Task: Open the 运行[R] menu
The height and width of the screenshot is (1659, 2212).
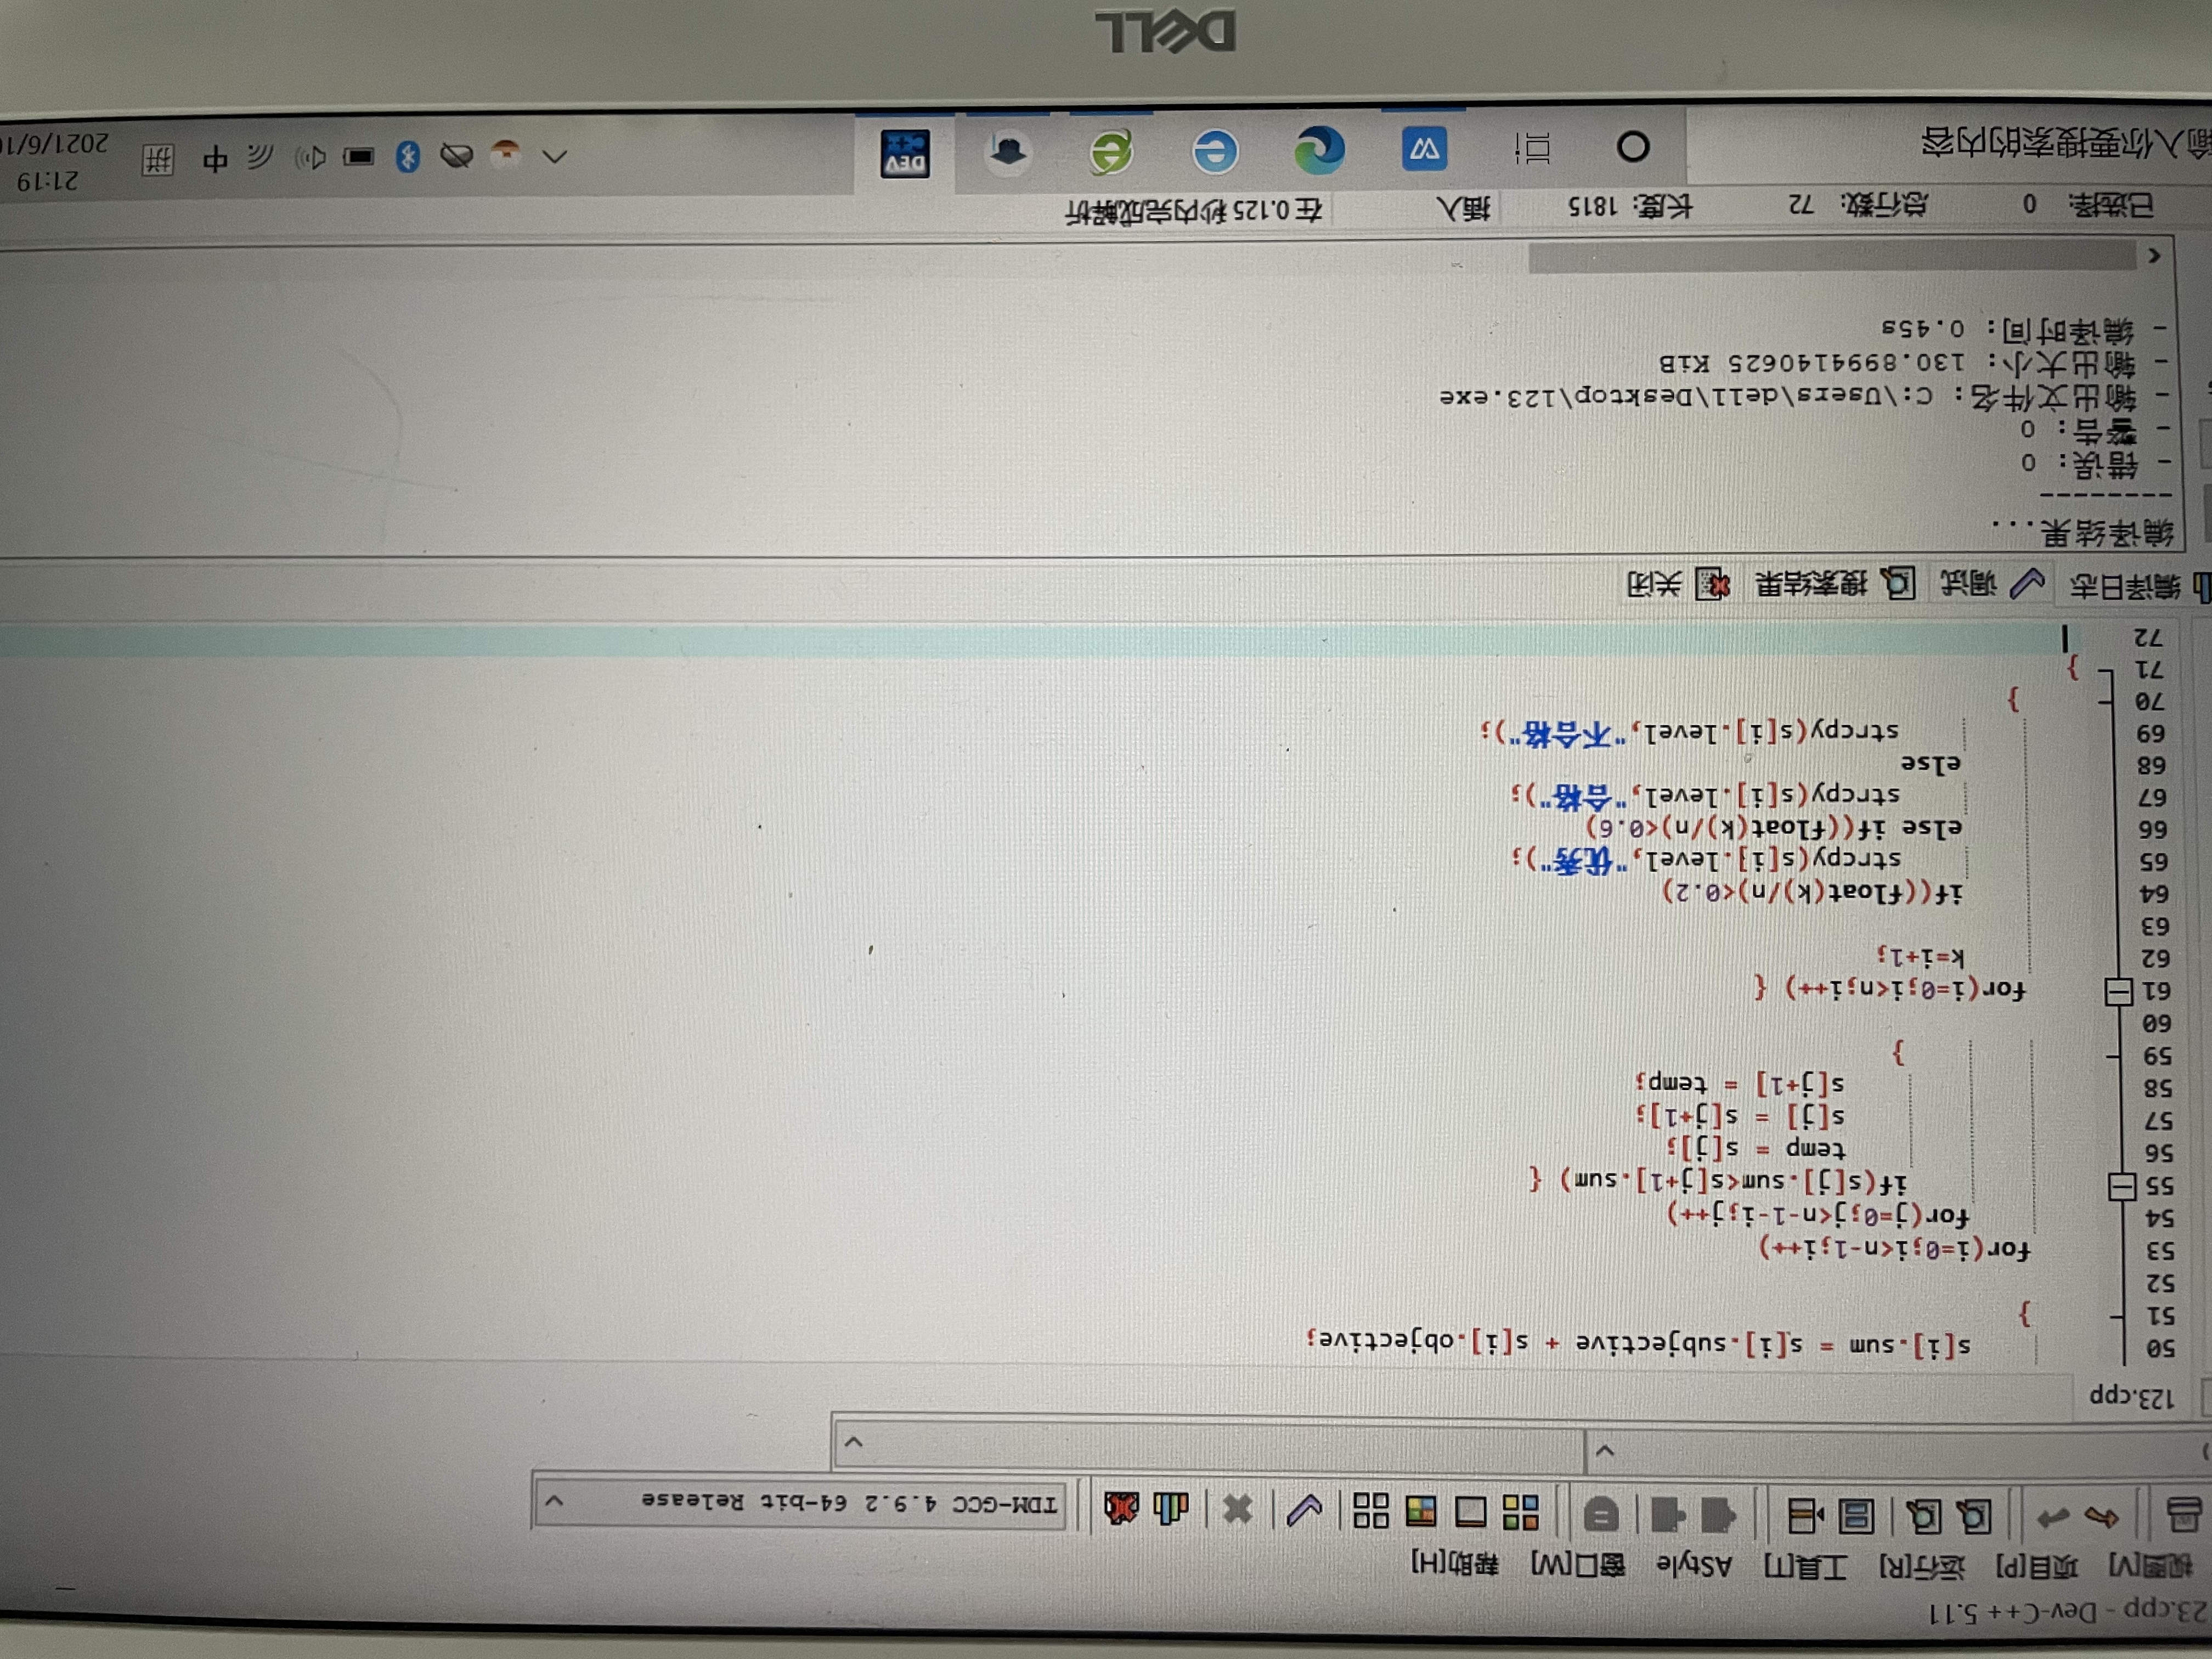Action: [1923, 1567]
